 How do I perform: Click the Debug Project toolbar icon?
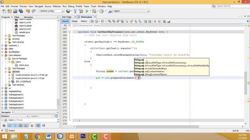pyautogui.click(x=94, y=11)
